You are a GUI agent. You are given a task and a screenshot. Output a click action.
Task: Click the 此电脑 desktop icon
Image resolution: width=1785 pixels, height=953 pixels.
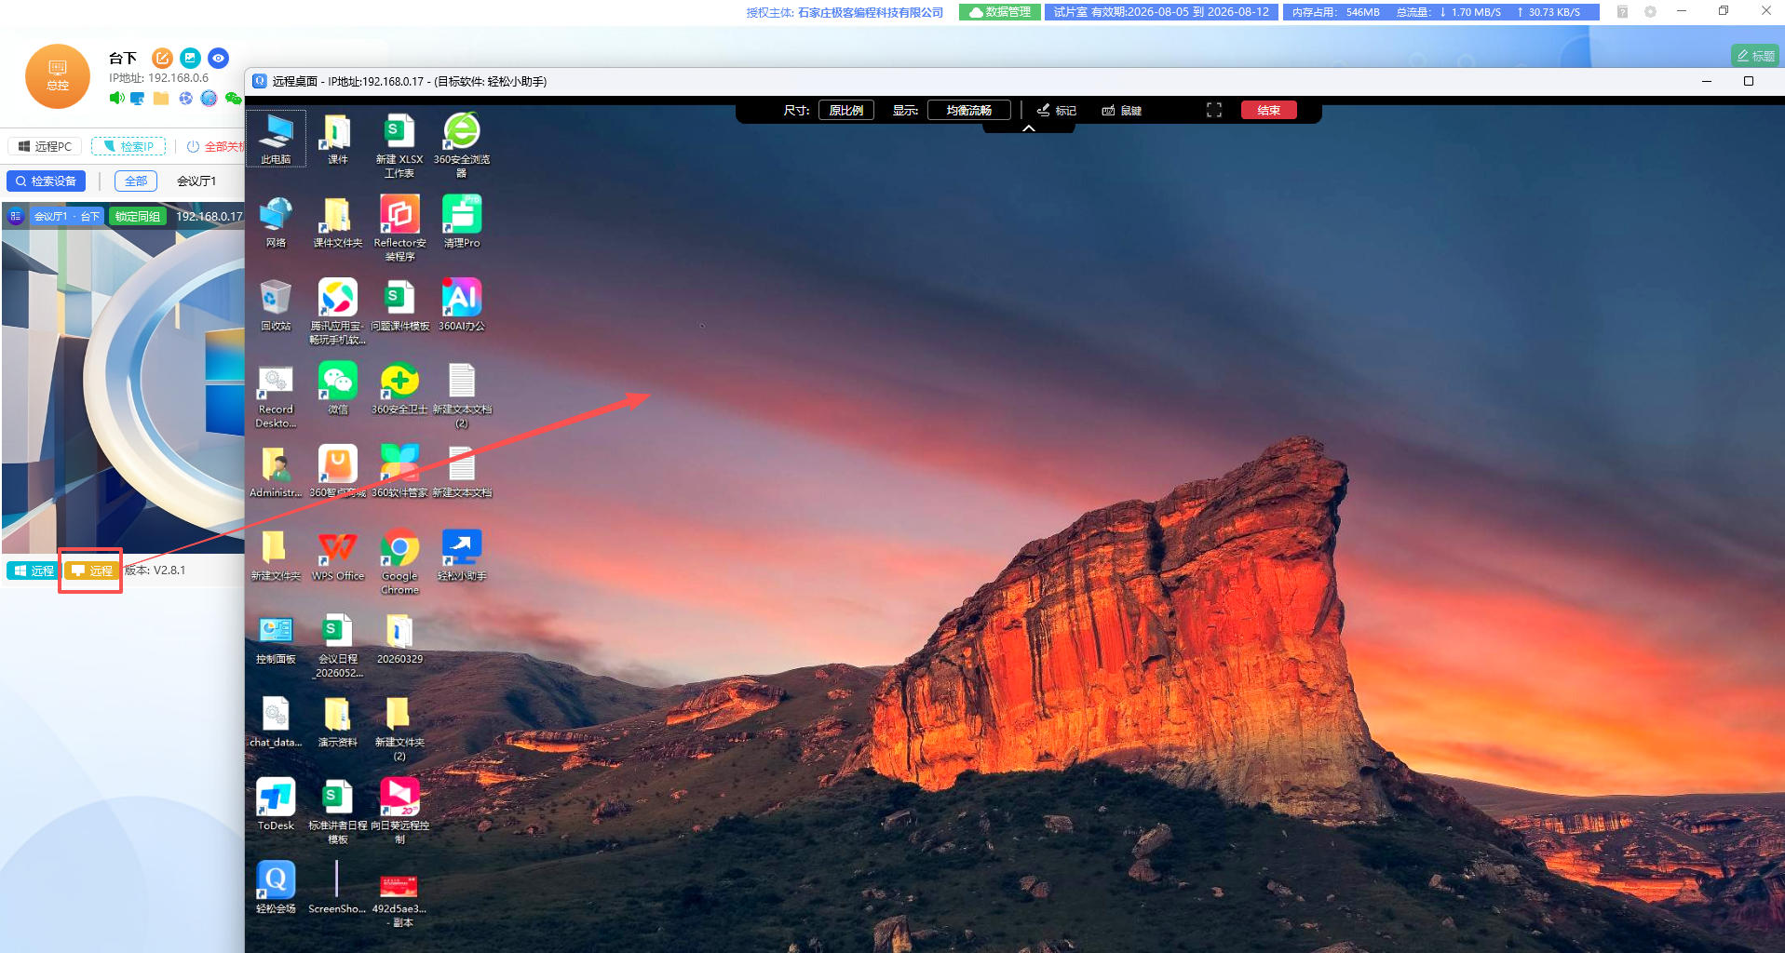276,139
